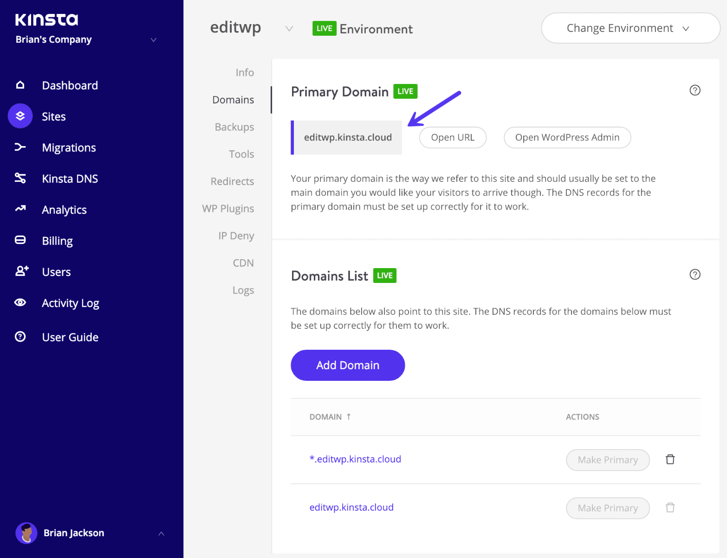Image resolution: width=727 pixels, height=558 pixels.
Task: Expand the editwp site name dropdown
Action: [x=289, y=28]
